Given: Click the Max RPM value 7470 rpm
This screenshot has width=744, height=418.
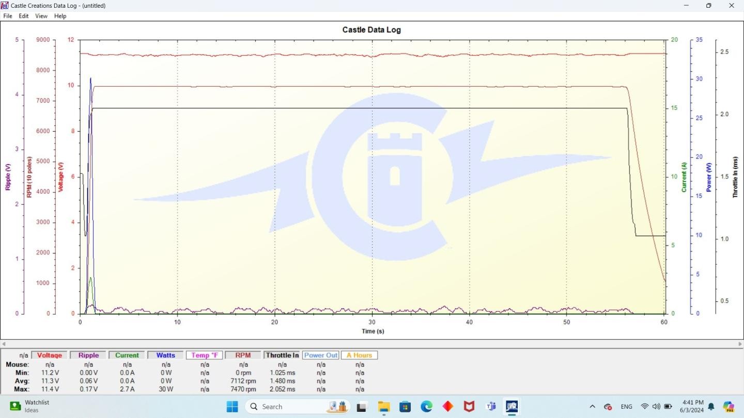Looking at the screenshot, I should (243, 389).
